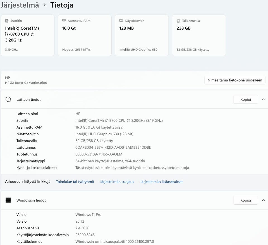Click the Windows 11 Pro version value
268x245 pixels.
pos(88,215)
